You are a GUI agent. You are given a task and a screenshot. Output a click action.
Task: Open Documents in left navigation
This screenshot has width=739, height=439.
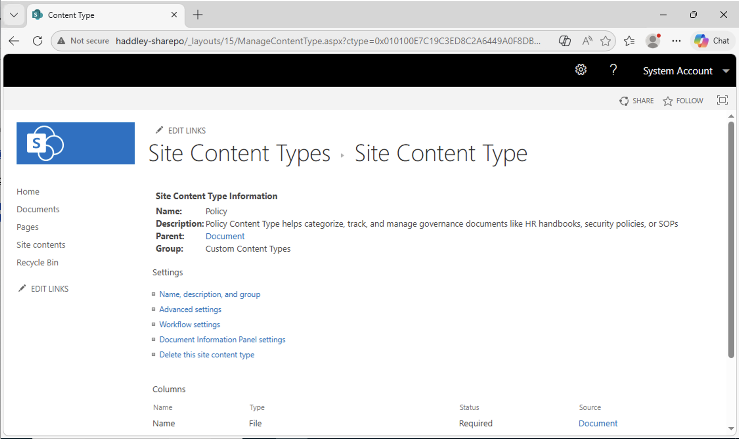pyautogui.click(x=38, y=209)
